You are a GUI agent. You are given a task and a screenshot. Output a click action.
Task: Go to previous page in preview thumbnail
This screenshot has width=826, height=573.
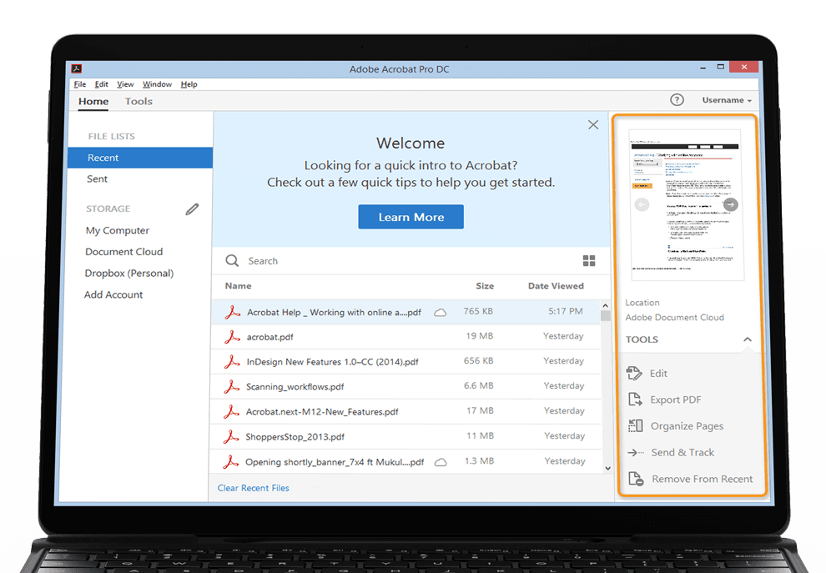[x=642, y=204]
